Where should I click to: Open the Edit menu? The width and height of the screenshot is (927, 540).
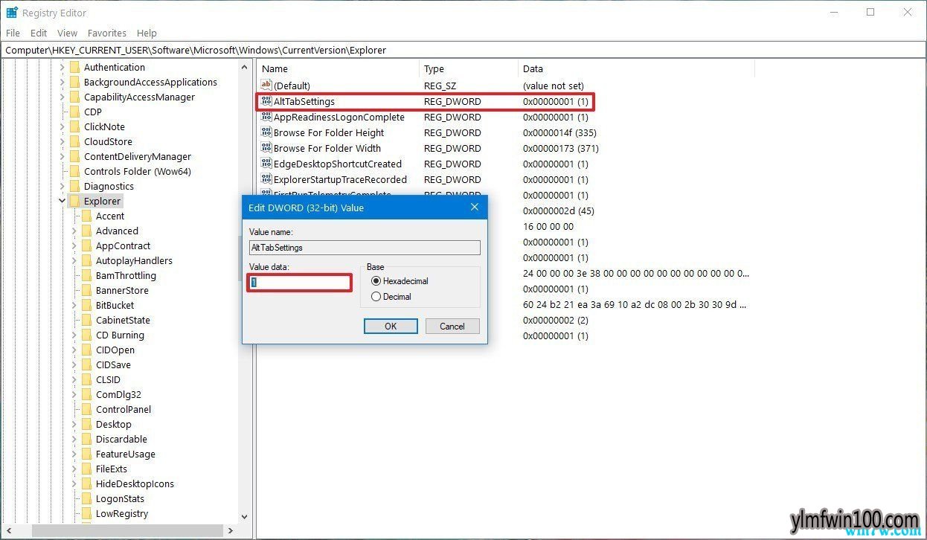pyautogui.click(x=39, y=33)
